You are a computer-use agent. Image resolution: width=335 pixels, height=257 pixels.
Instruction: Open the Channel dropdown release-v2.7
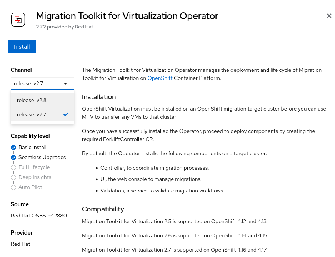pos(38,83)
